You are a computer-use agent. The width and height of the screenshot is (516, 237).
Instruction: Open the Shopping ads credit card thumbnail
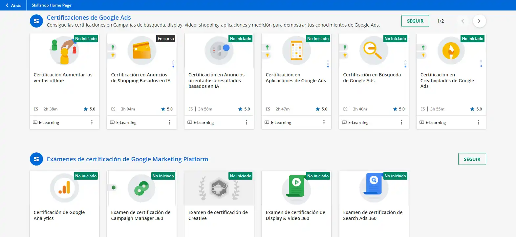pyautogui.click(x=142, y=50)
